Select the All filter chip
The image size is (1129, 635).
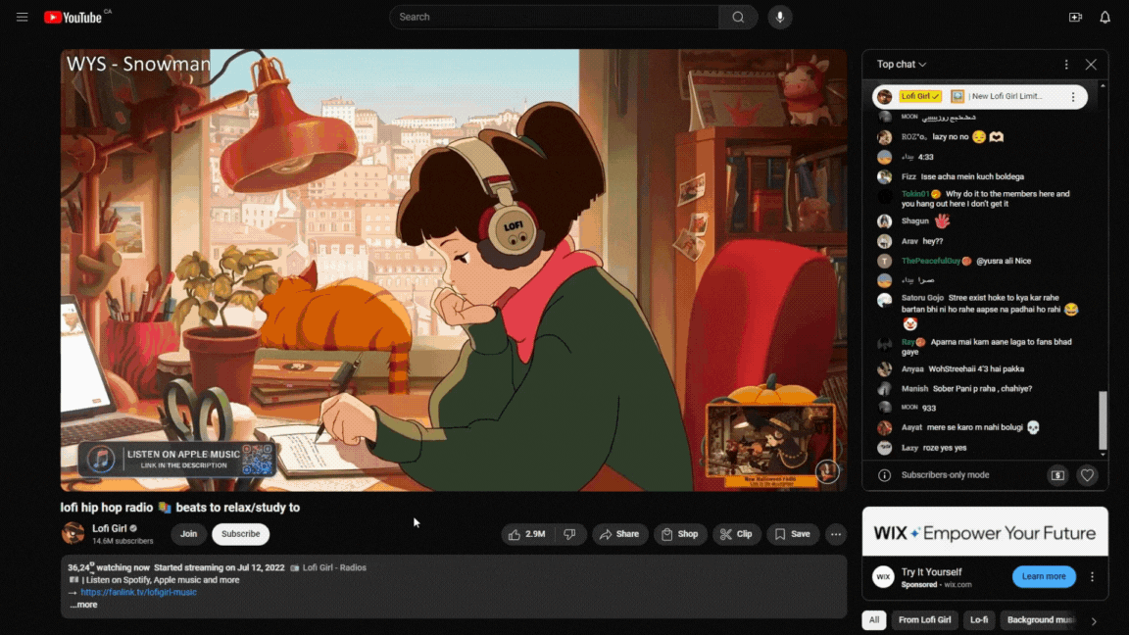tap(874, 620)
